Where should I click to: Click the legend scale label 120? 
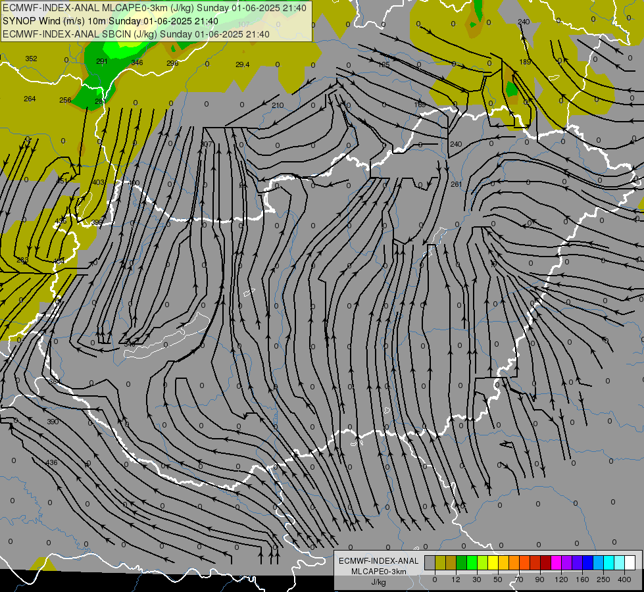[x=561, y=580]
